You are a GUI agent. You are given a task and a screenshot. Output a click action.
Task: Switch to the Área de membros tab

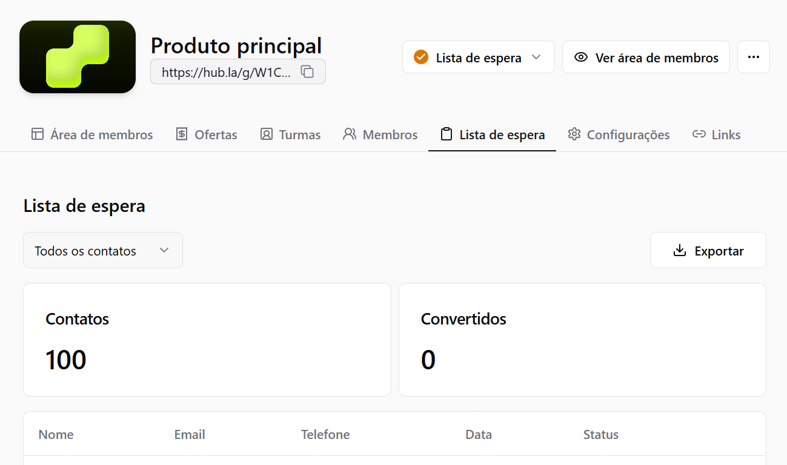(x=92, y=134)
